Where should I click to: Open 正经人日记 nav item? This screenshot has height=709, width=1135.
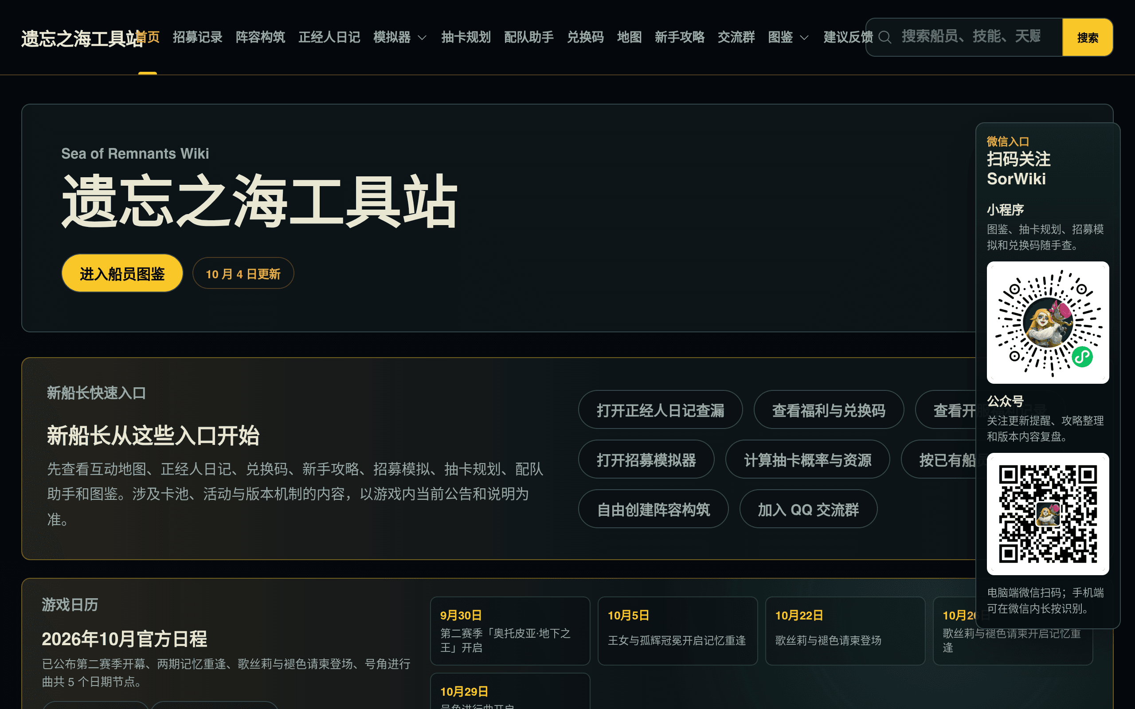329,37
